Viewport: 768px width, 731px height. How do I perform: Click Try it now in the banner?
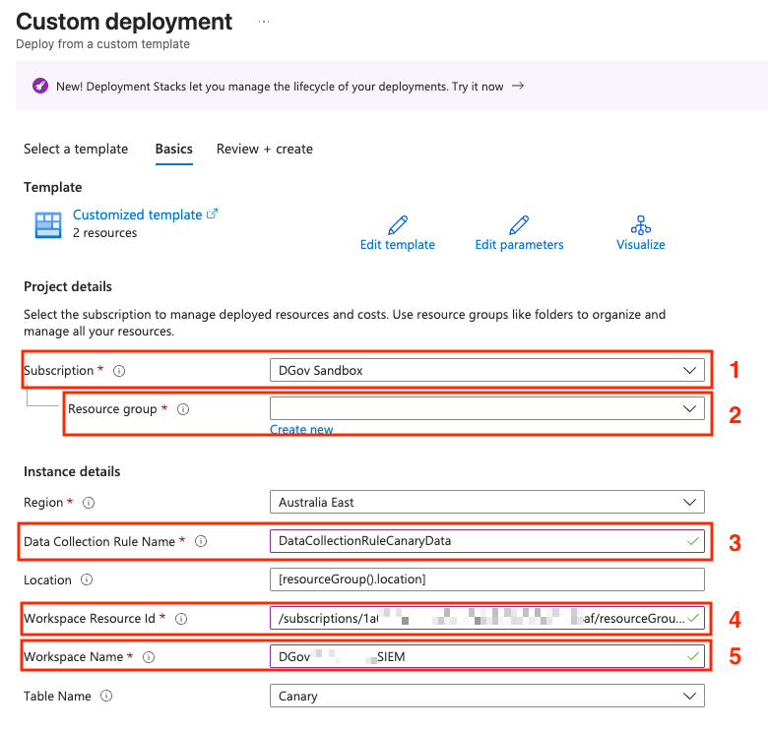point(478,87)
